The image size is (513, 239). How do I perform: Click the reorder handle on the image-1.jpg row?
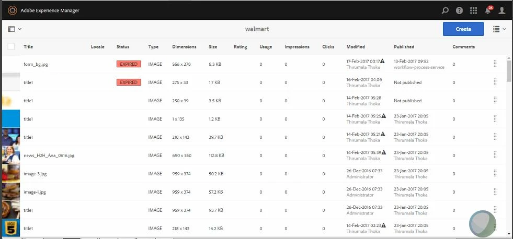(x=495, y=192)
